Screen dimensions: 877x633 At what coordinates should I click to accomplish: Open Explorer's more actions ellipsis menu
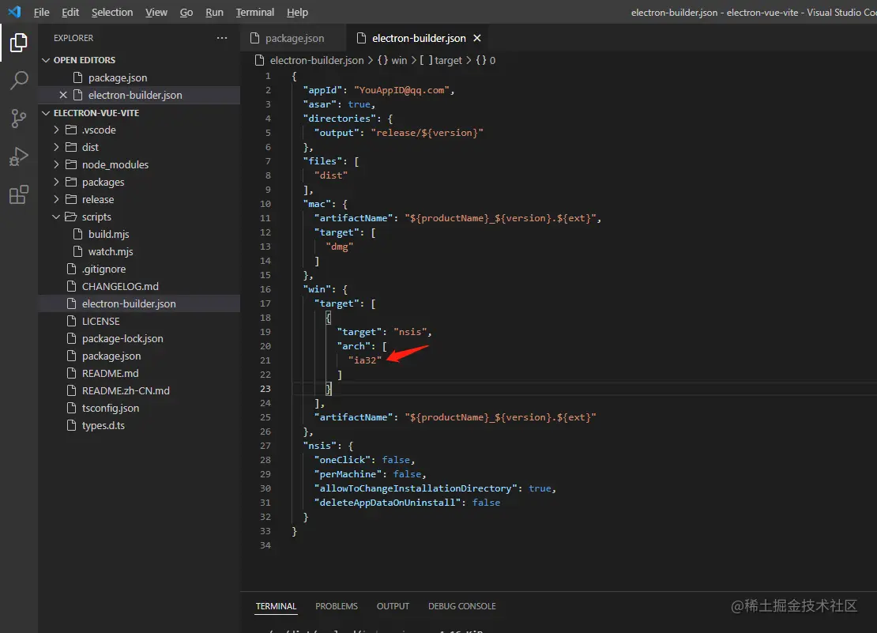222,38
